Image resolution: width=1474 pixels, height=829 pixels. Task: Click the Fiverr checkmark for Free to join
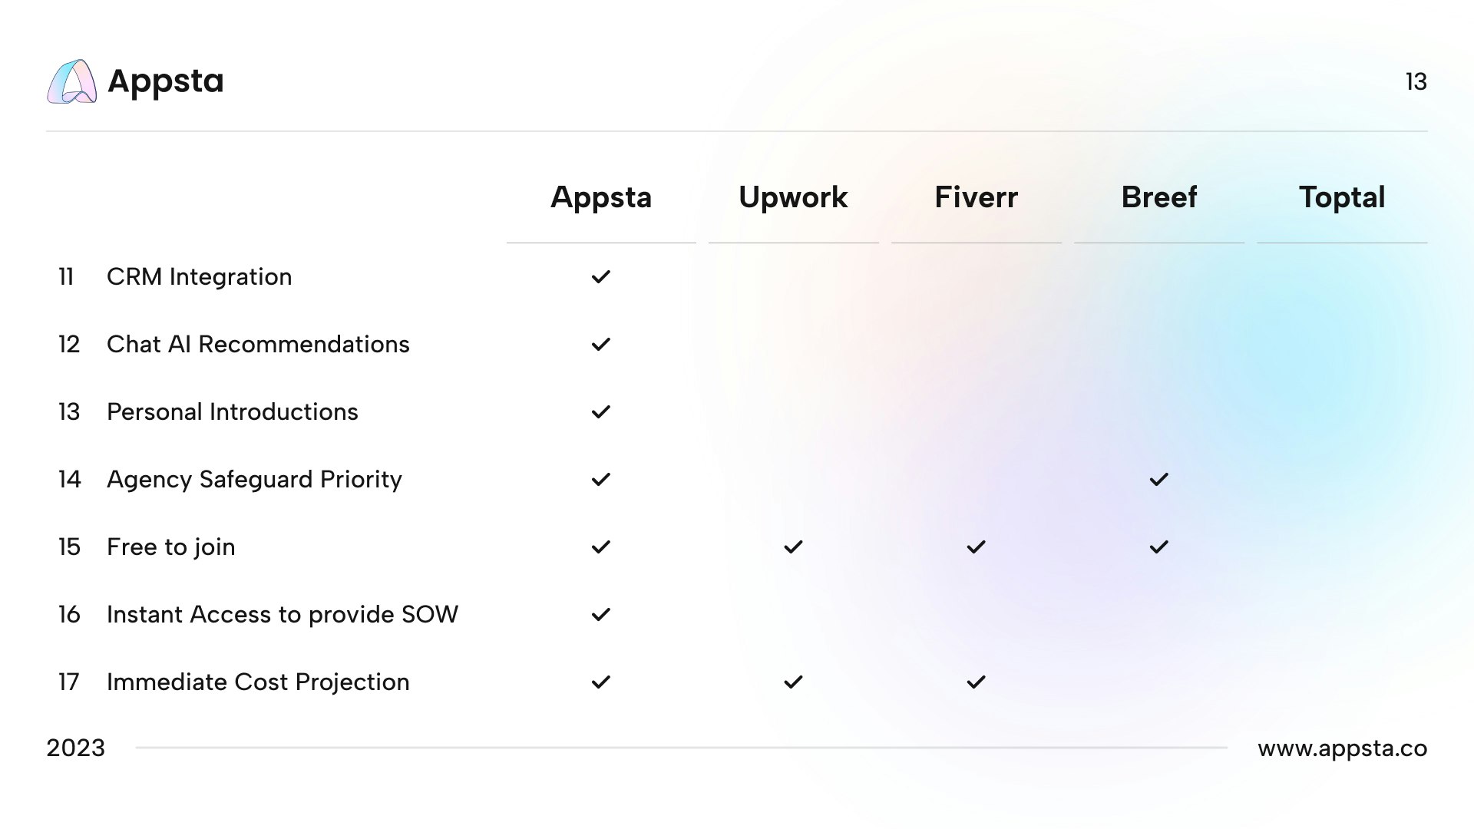pyautogui.click(x=976, y=547)
